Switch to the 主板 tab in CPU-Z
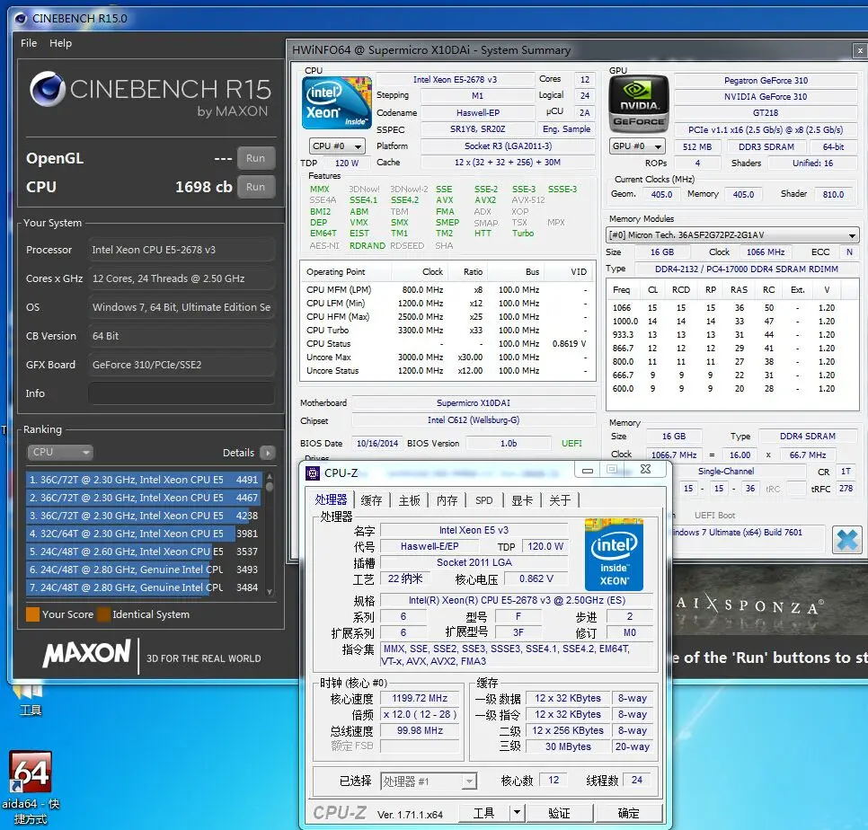This screenshot has height=830, width=868. pos(409,500)
